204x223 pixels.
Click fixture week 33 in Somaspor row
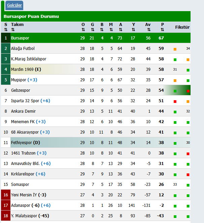175,185
